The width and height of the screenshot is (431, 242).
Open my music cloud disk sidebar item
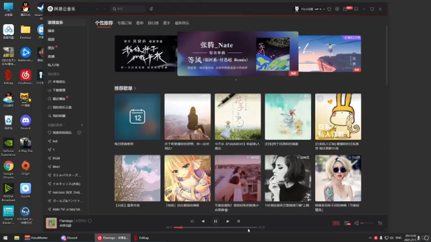tap(60, 108)
